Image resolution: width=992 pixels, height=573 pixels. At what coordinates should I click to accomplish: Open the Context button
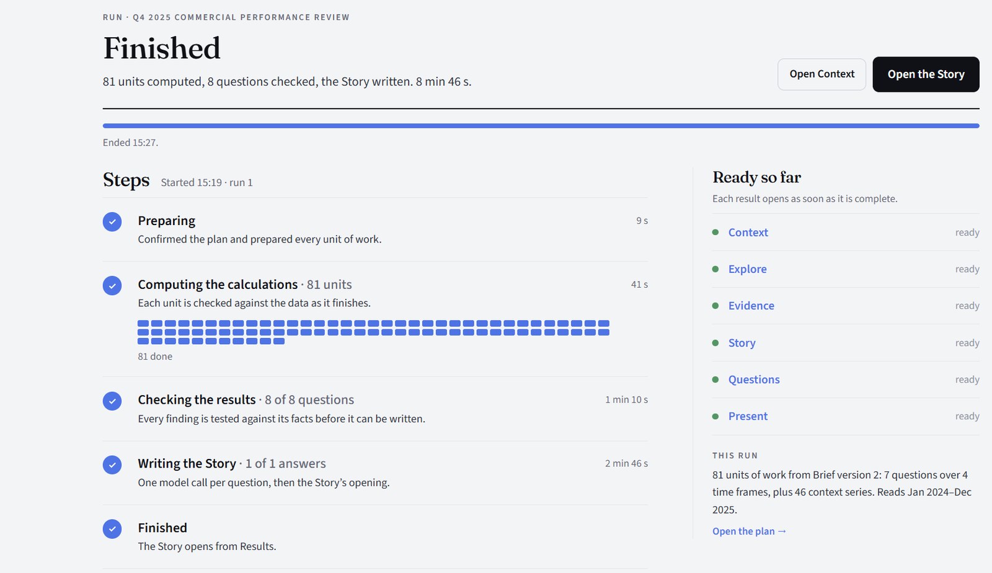click(821, 74)
